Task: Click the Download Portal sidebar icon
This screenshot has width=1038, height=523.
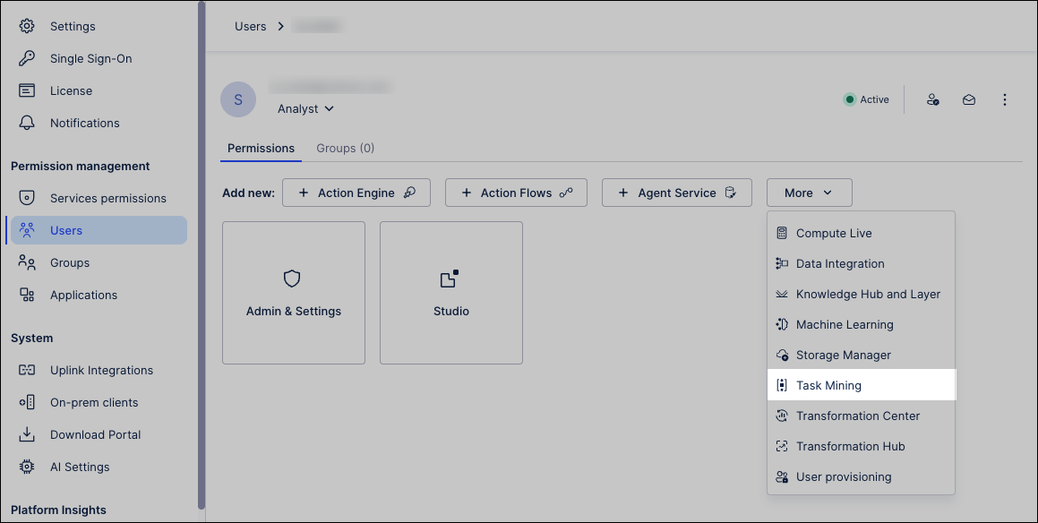Action: (x=27, y=434)
